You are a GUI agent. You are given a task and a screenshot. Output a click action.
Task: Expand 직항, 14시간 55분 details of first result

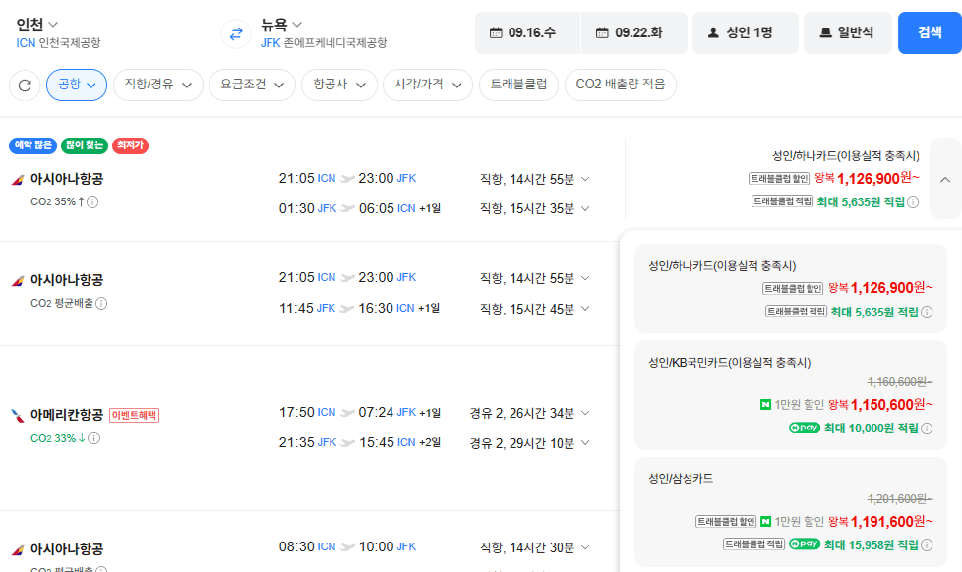[x=534, y=179]
